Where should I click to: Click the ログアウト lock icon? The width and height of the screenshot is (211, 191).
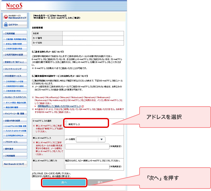(x=6, y=25)
